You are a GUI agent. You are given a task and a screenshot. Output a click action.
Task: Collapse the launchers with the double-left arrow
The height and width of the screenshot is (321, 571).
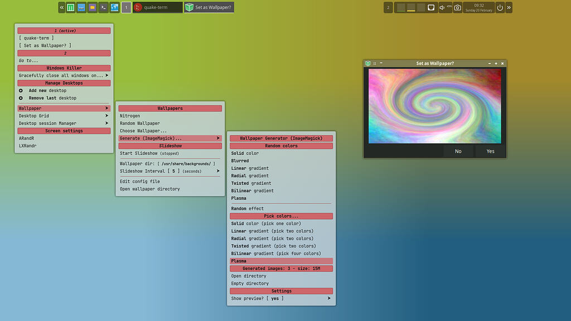[x=62, y=7]
